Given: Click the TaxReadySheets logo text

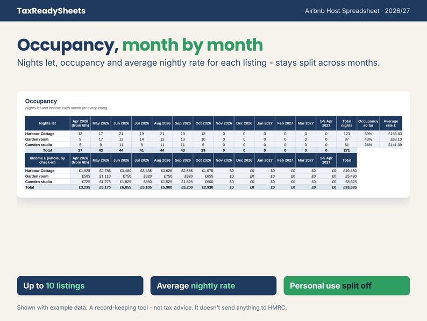Looking at the screenshot, I should click(51, 11).
